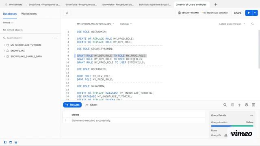This screenshot has width=260, height=146.
Task: Open first 'Snowflake - Procedures us...' tab
Action: (x=44, y=4)
